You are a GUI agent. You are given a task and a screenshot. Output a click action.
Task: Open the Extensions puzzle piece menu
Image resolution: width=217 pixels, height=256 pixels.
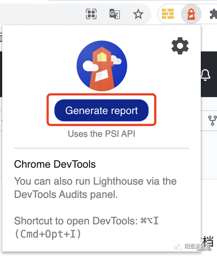(x=213, y=14)
